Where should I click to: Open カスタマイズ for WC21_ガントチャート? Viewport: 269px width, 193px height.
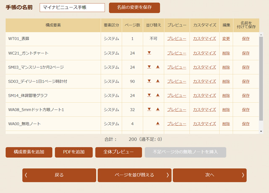pos(204,53)
